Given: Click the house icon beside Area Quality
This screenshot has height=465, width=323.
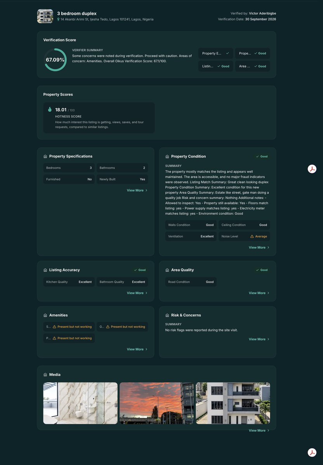Looking at the screenshot, I should pyautogui.click(x=167, y=270).
